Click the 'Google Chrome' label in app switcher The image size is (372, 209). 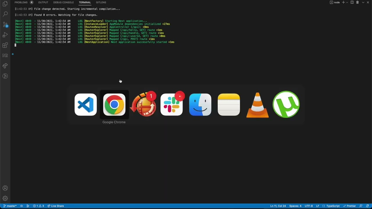[x=114, y=122]
